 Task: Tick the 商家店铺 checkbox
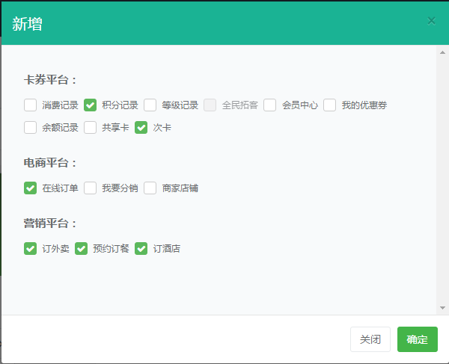tap(150, 188)
